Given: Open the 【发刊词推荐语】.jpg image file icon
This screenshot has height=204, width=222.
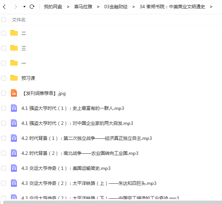Looking at the screenshot, I should coord(14,93).
